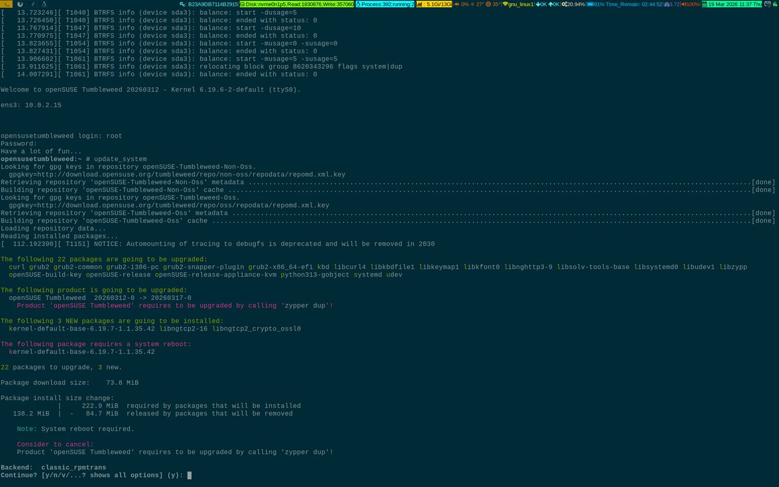Click the CPU usage 20.94% indicator

[x=573, y=4]
